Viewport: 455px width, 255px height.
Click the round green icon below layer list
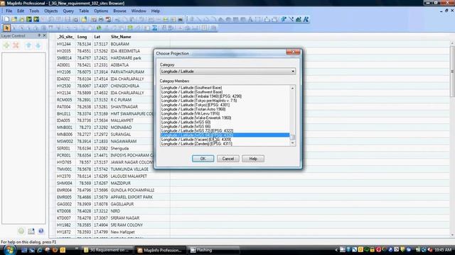point(21,231)
